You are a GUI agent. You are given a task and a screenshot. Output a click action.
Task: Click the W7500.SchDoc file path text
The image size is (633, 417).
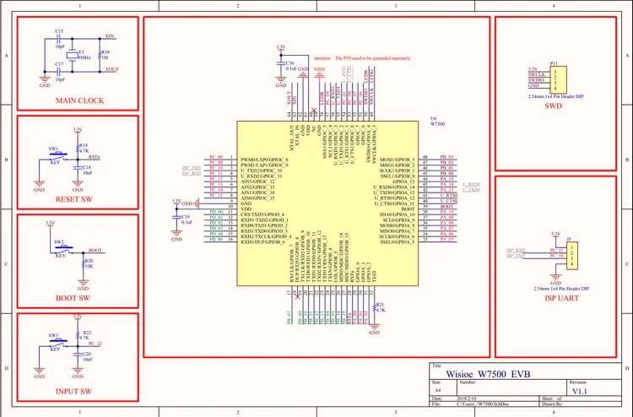(483, 403)
